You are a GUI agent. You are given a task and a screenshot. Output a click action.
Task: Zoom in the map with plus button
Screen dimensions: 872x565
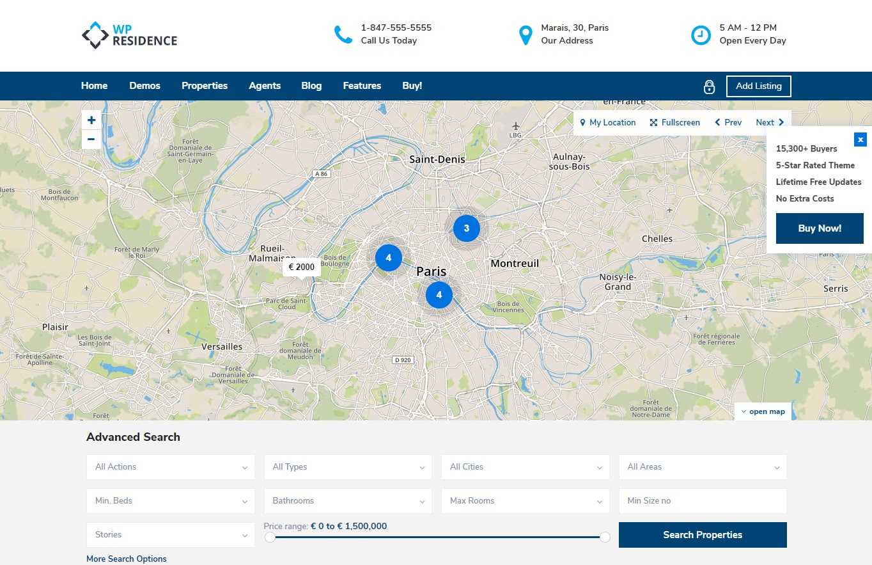[x=91, y=120]
